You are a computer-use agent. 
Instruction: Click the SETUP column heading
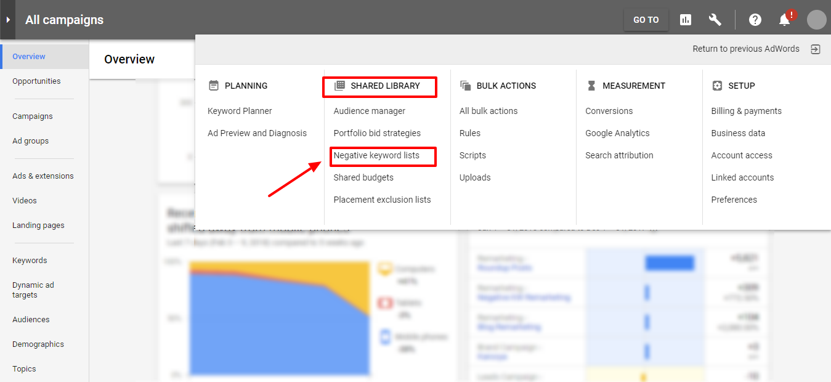click(x=742, y=86)
